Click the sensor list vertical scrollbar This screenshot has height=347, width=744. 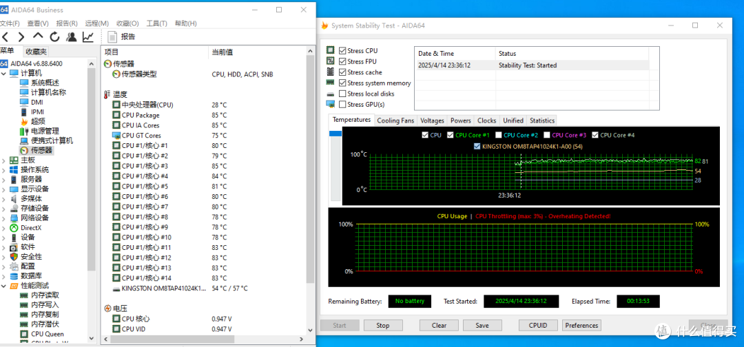pos(310,169)
